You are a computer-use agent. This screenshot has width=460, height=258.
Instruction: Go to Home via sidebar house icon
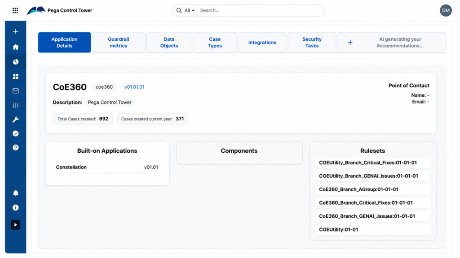(16, 47)
